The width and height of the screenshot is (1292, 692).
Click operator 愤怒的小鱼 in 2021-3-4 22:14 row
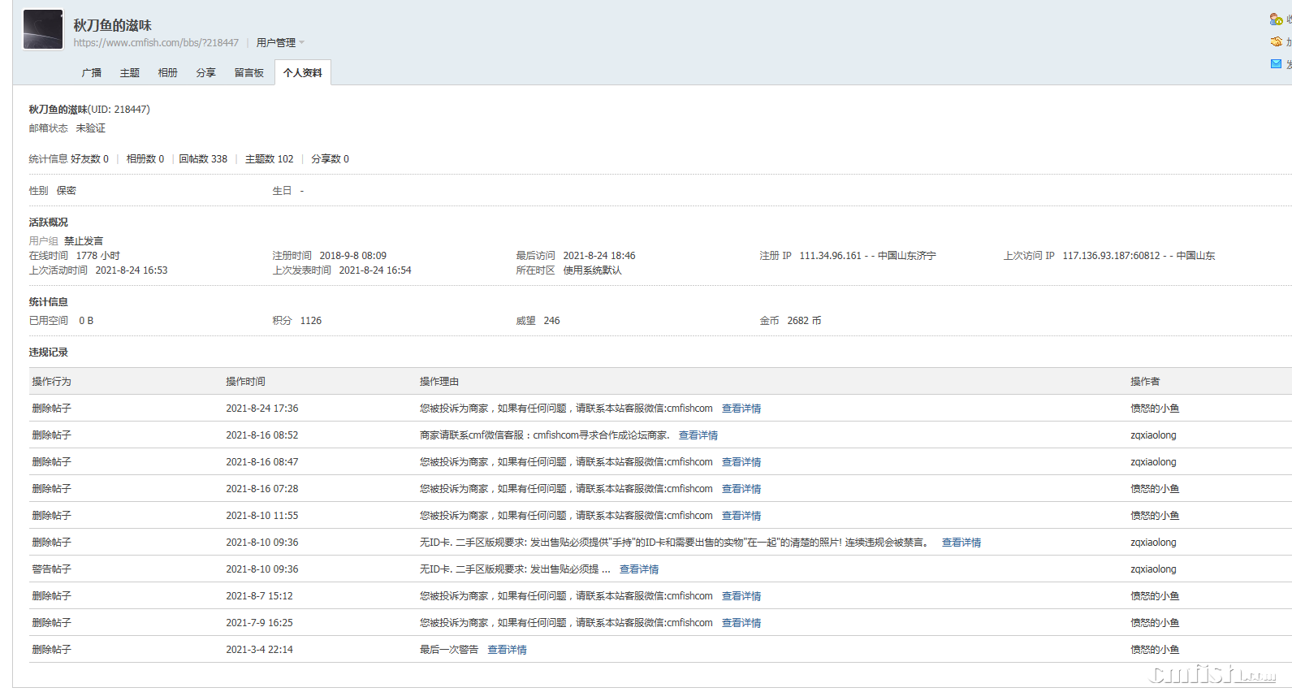pyautogui.click(x=1155, y=650)
